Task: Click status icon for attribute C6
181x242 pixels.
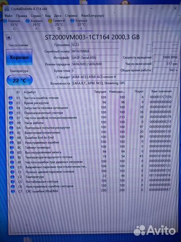Action: 13,186
